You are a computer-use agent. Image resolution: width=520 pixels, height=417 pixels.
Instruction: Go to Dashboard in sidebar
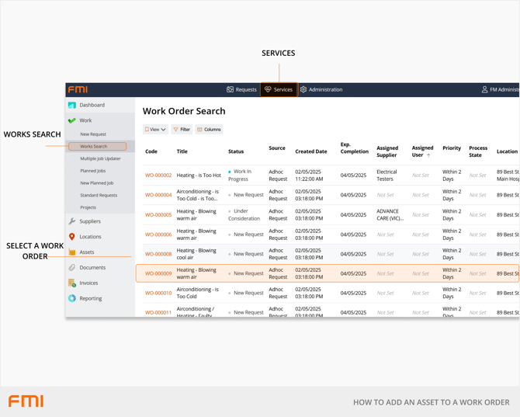[x=100, y=105]
